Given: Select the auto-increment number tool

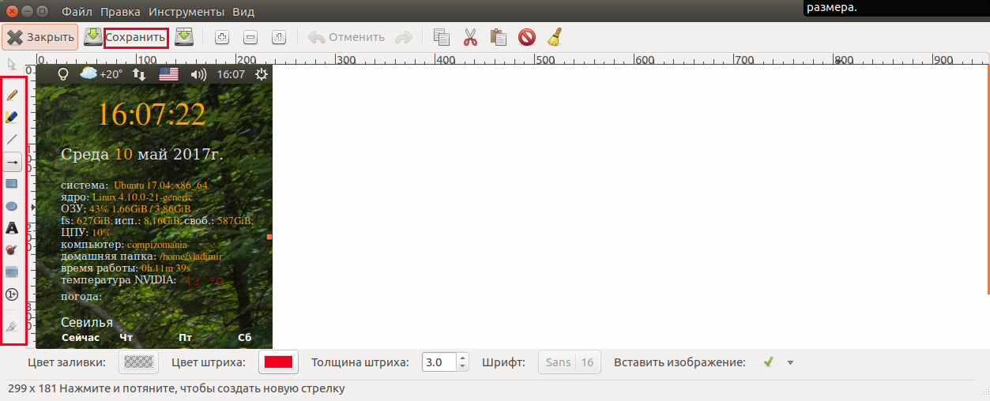Looking at the screenshot, I should click(12, 294).
